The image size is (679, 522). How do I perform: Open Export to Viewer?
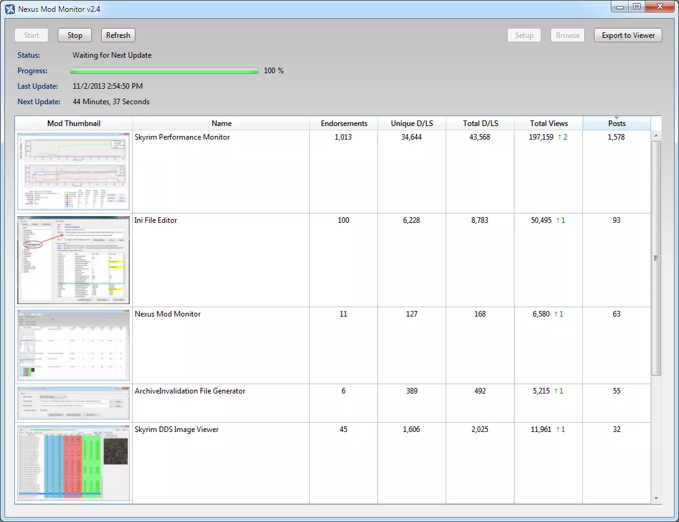click(628, 35)
